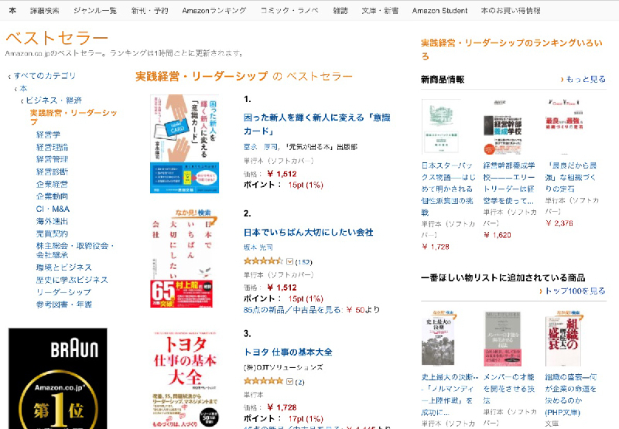619x429 pixels.
Task: Go back to すべてのカテゴリ
Action: (x=44, y=75)
